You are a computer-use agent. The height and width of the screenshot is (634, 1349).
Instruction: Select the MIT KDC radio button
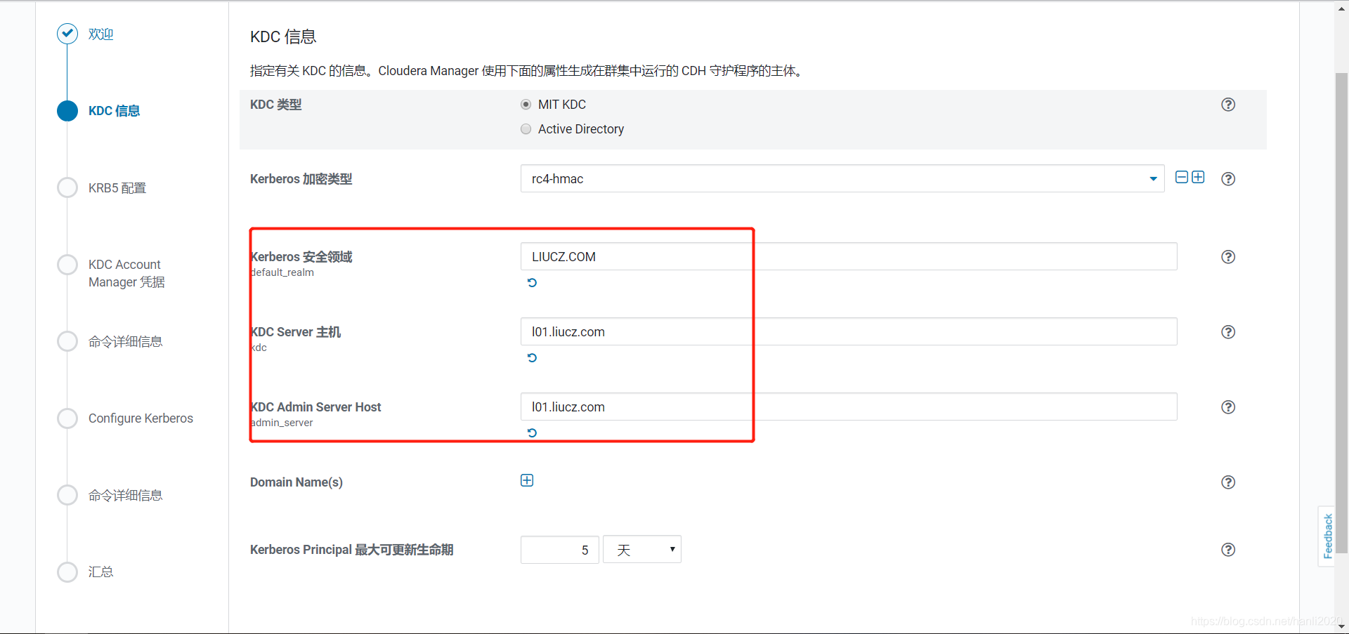point(526,105)
